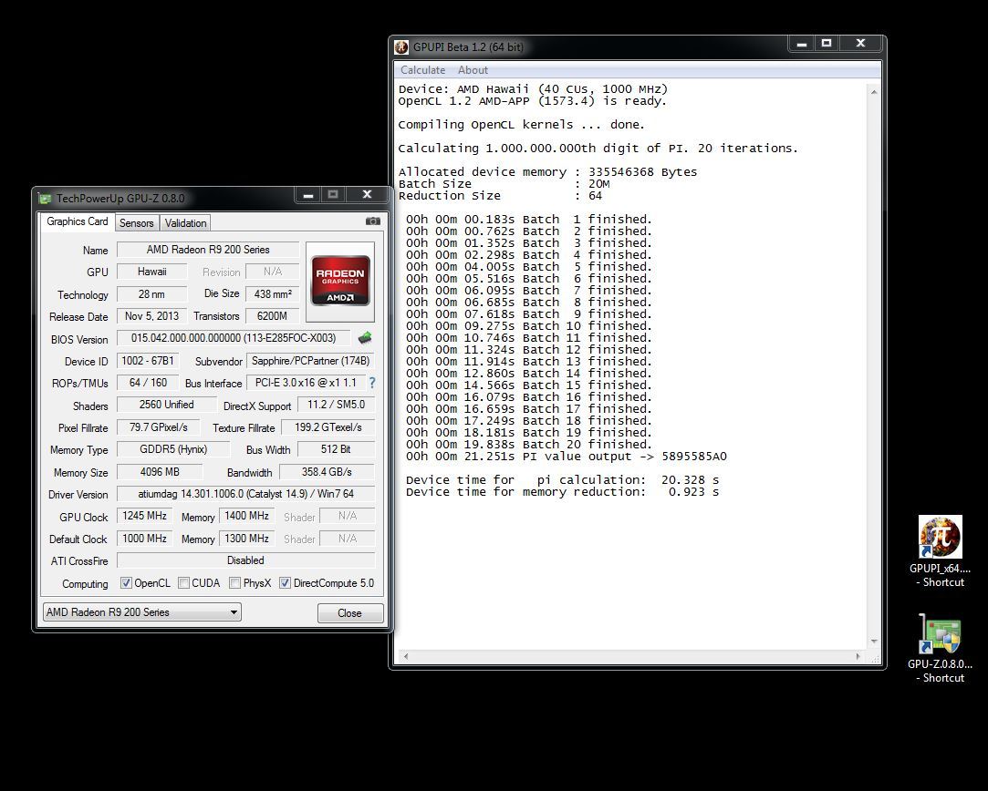Click the DirectX Support field 11.2 / SM5.0

coord(336,405)
